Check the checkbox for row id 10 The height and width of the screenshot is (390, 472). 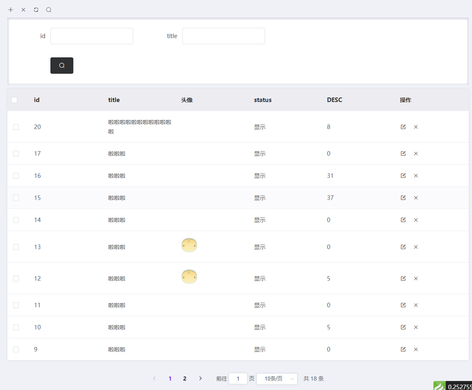point(16,327)
